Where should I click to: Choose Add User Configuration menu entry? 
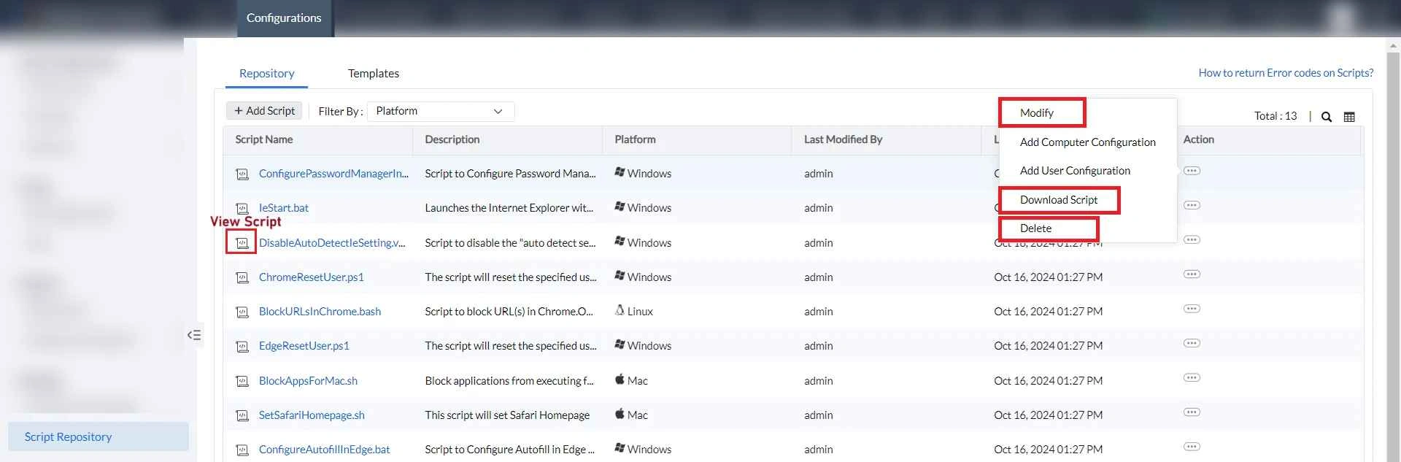coord(1075,171)
